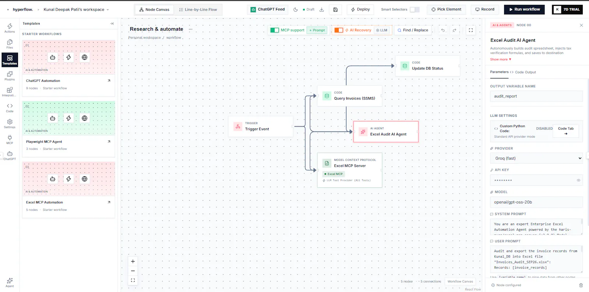Select the Parameters tab
This screenshot has height=292, width=589.
pos(499,72)
